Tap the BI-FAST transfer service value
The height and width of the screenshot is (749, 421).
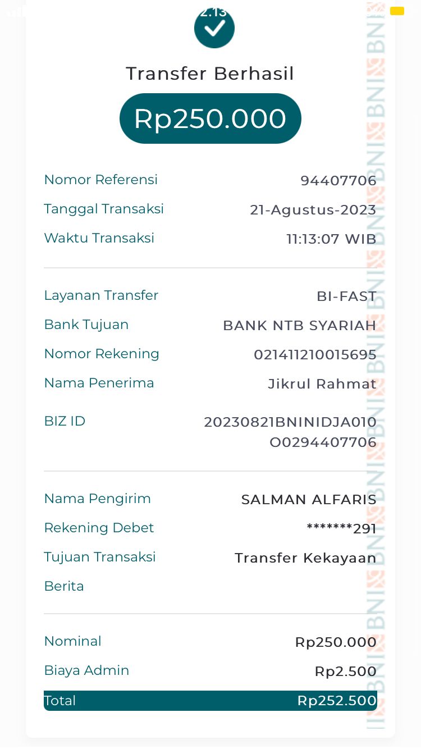(x=346, y=296)
